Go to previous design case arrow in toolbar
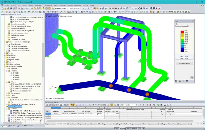Viewport: 205px width, 130px height. 83,9
